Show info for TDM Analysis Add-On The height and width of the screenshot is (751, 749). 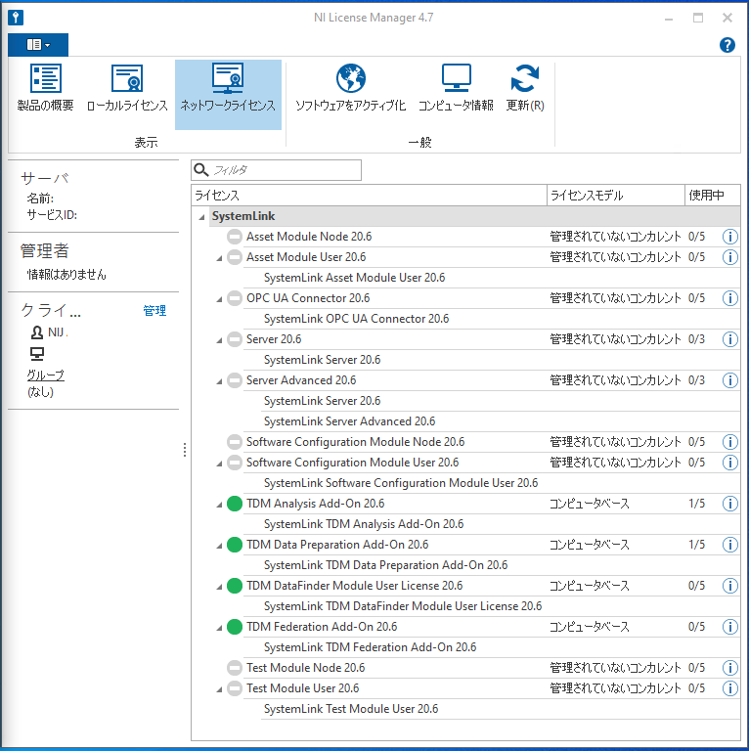point(729,504)
